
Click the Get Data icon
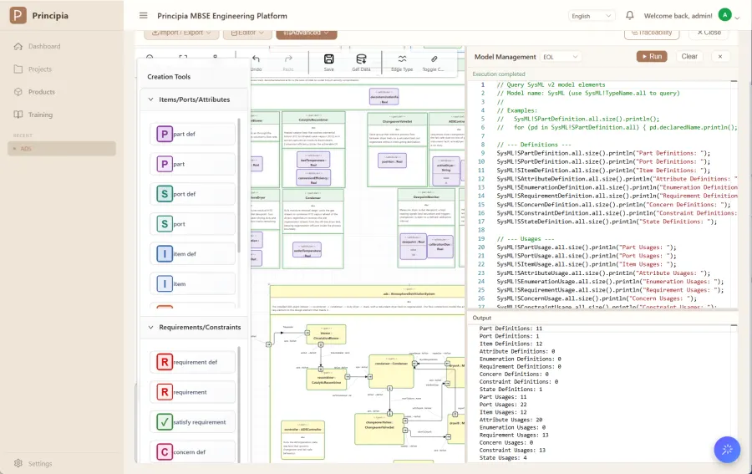click(x=361, y=59)
